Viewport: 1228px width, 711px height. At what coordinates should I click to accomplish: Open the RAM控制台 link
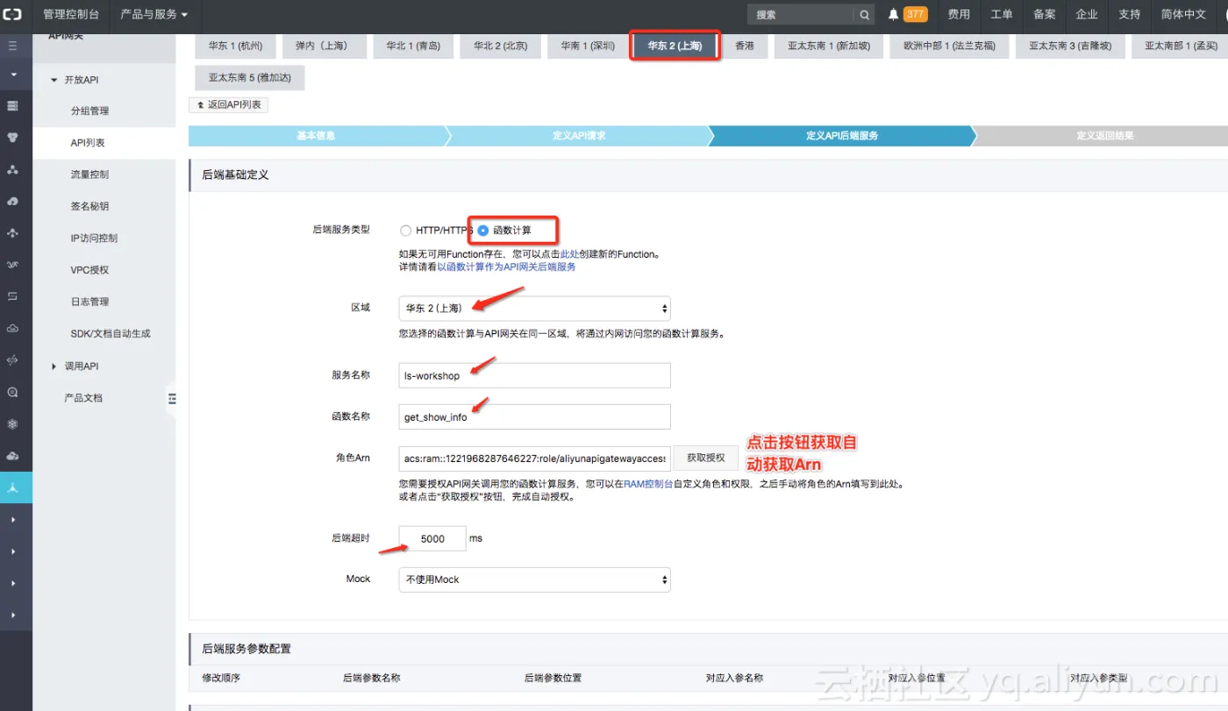pos(648,484)
